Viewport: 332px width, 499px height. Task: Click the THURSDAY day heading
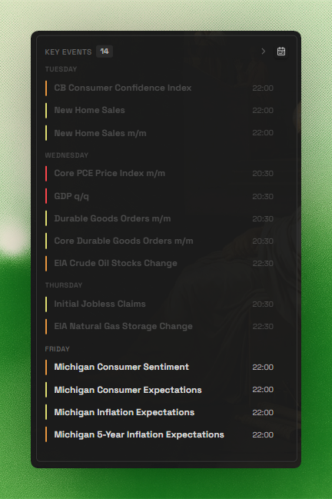[64, 285]
